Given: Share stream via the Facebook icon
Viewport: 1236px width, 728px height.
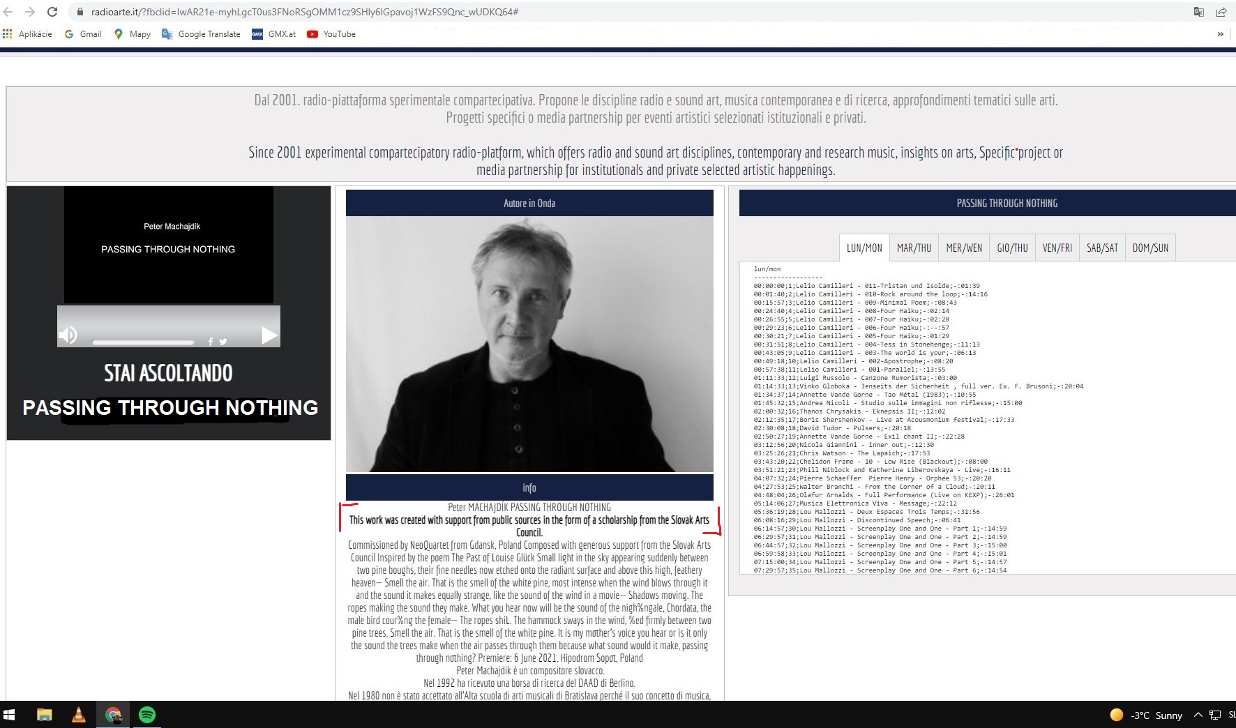Looking at the screenshot, I should pos(211,342).
